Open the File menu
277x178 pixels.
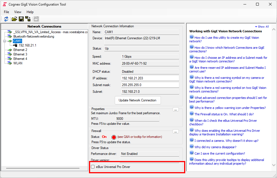[6, 12]
